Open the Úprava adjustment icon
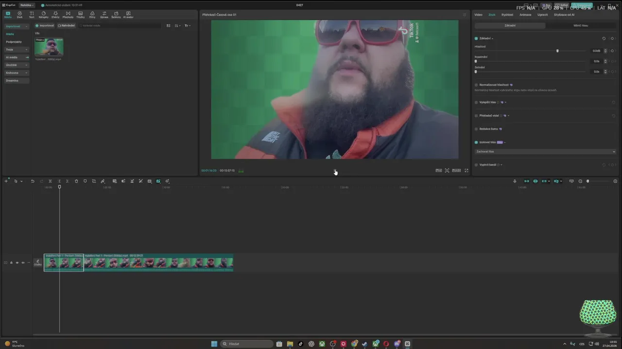The height and width of the screenshot is (349, 622). pyautogui.click(x=104, y=15)
